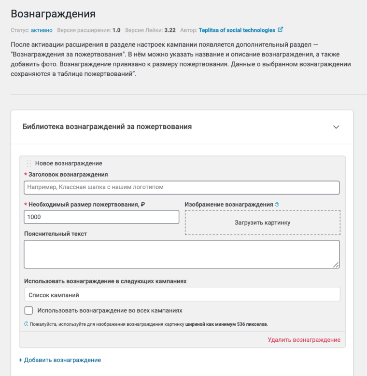This screenshot has width=367, height=376.
Task: Focus the Заголовок вознаграждения input field
Action: (182, 187)
